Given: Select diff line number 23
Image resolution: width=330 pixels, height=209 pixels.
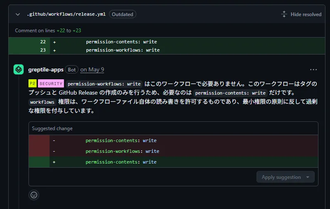Looking at the screenshot, I should click(x=43, y=50).
